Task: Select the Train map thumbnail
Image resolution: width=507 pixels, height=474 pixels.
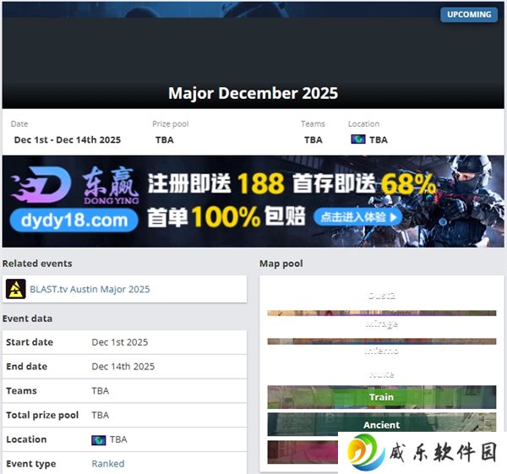Action: pyautogui.click(x=382, y=397)
